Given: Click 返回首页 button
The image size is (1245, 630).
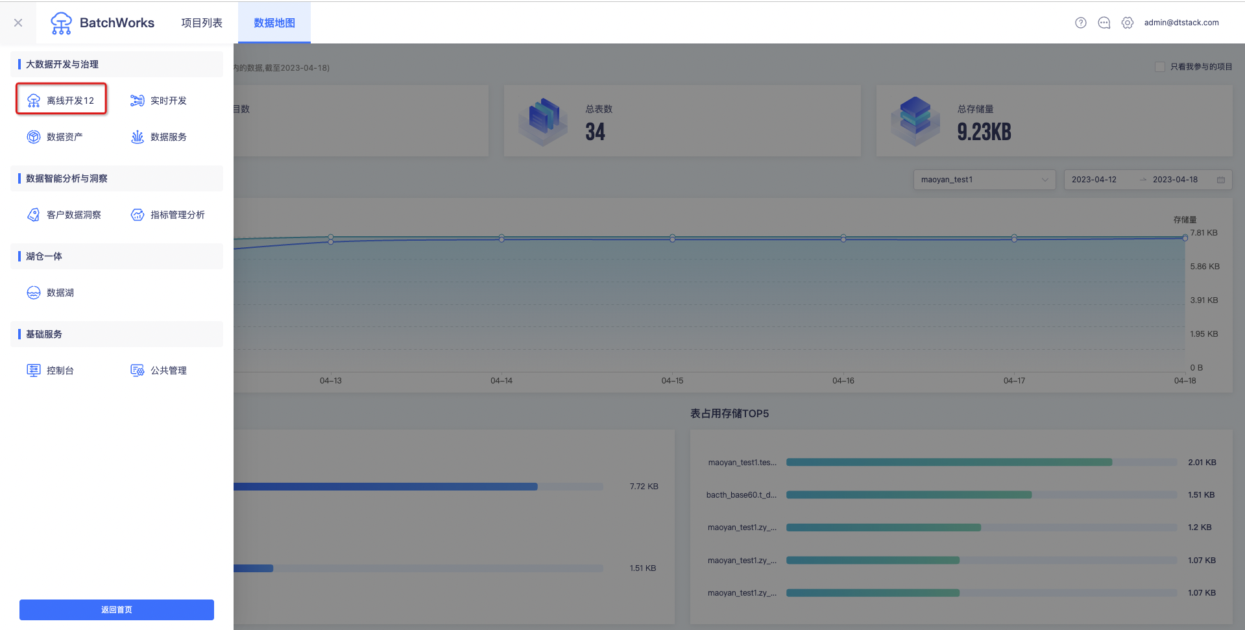Looking at the screenshot, I should click(x=117, y=610).
